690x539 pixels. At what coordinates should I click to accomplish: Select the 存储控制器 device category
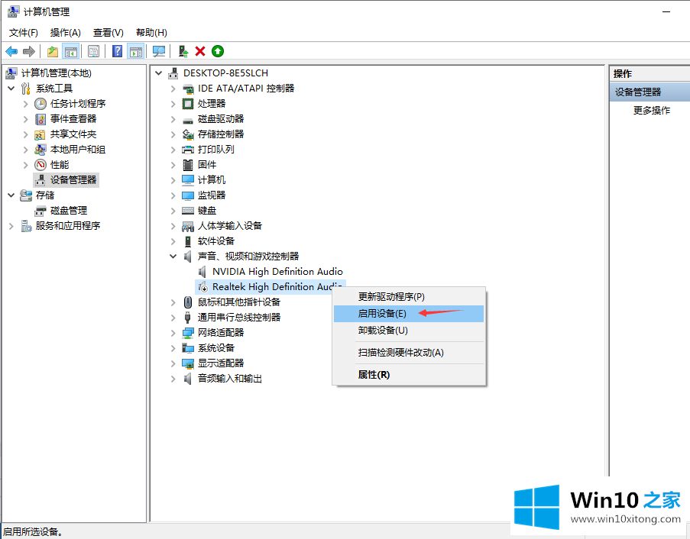point(221,134)
